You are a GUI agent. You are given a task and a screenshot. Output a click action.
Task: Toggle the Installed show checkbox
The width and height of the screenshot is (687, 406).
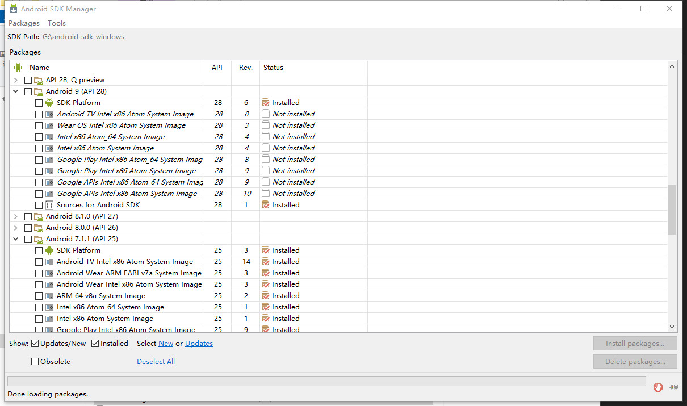[x=95, y=343]
